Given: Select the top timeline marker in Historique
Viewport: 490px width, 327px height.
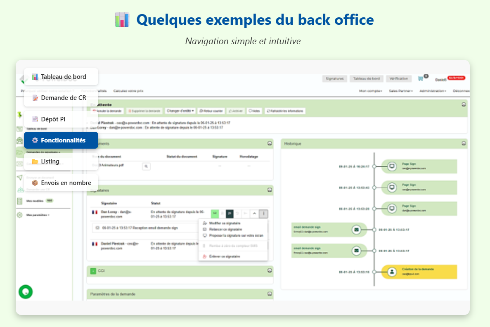Looking at the screenshot, I should point(374,166).
